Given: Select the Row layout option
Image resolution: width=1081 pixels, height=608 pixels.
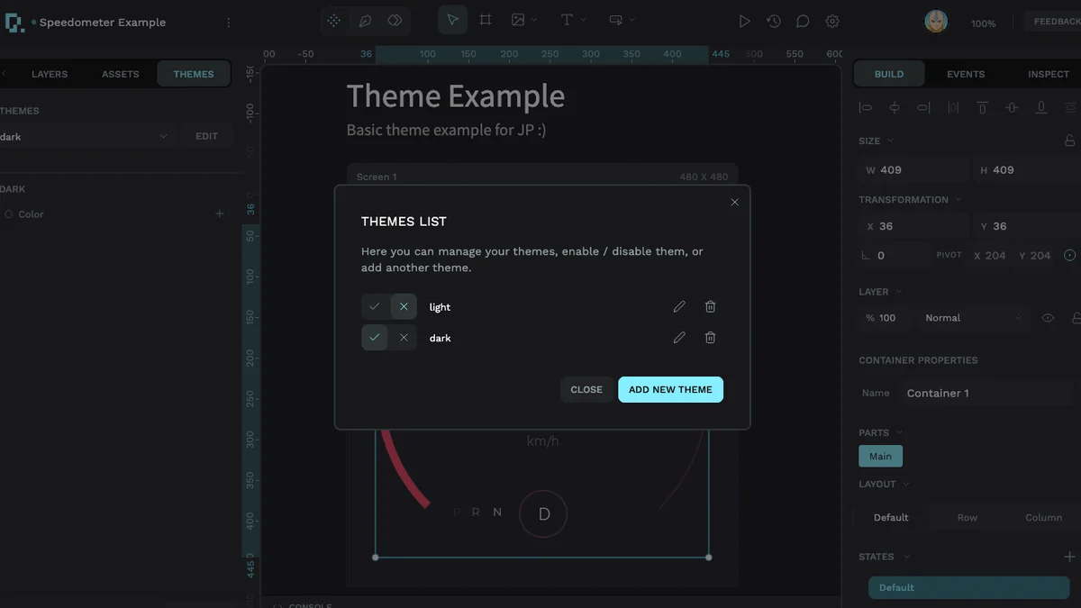Looking at the screenshot, I should click(x=967, y=517).
